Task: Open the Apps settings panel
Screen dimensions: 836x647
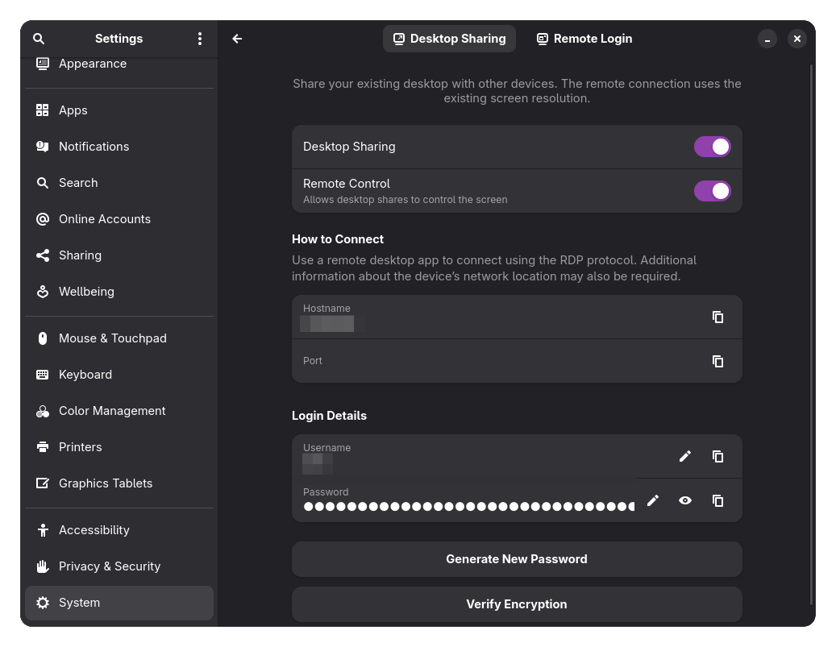Action: pyautogui.click(x=119, y=110)
